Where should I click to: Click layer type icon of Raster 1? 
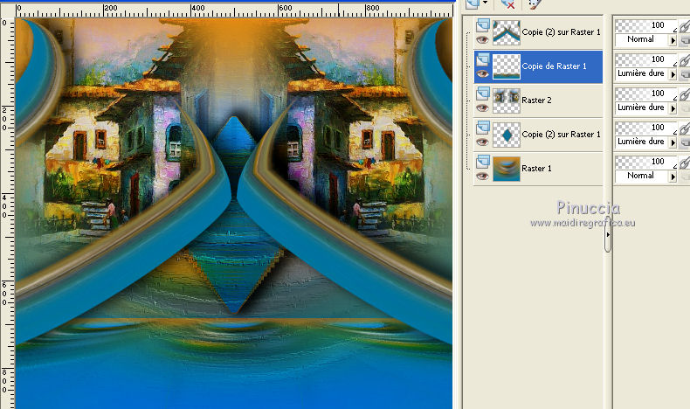(483, 162)
